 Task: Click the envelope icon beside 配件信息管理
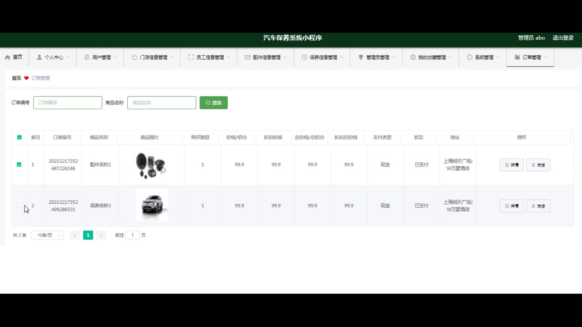click(x=248, y=57)
